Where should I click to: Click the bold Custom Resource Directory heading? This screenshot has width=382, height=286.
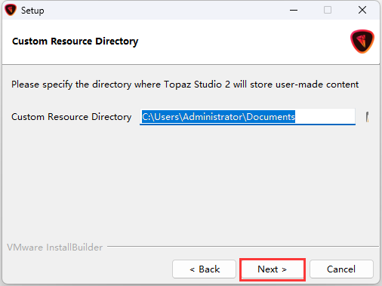[75, 42]
